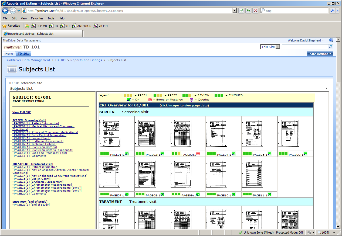Click the SharePoint search magnifier icon

click(330, 47)
